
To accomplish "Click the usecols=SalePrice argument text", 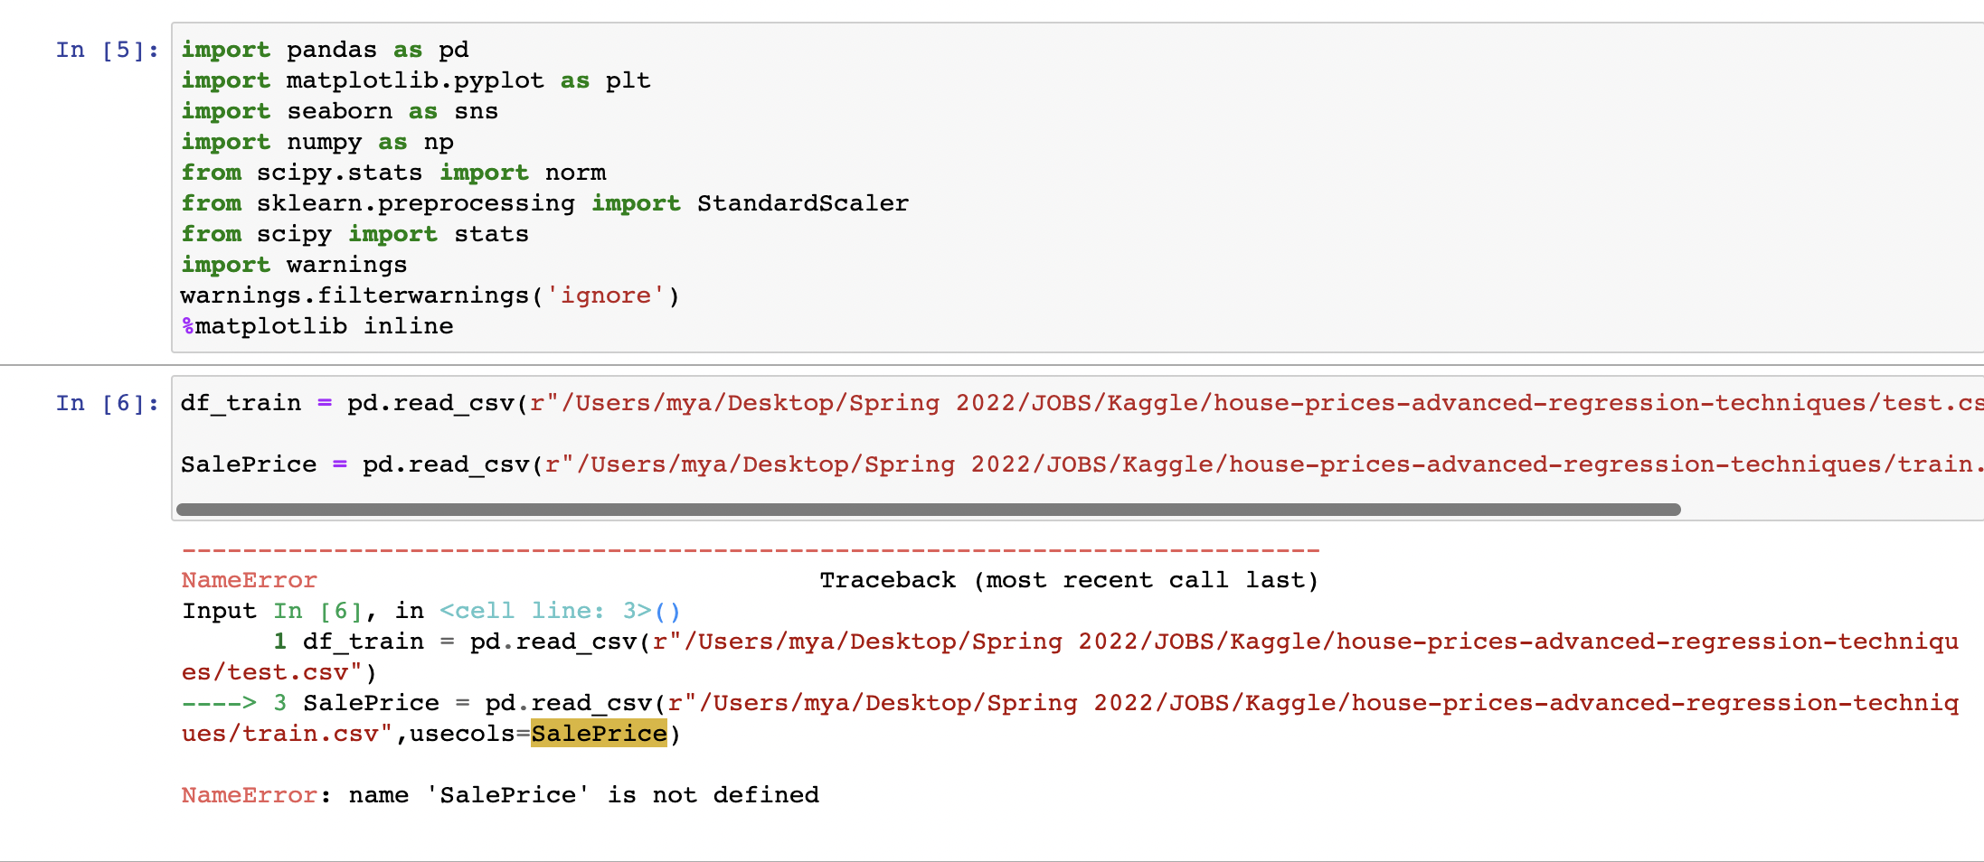I will [468, 734].
